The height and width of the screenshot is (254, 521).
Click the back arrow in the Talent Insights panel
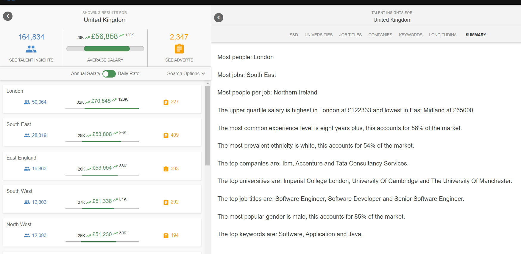click(x=219, y=18)
